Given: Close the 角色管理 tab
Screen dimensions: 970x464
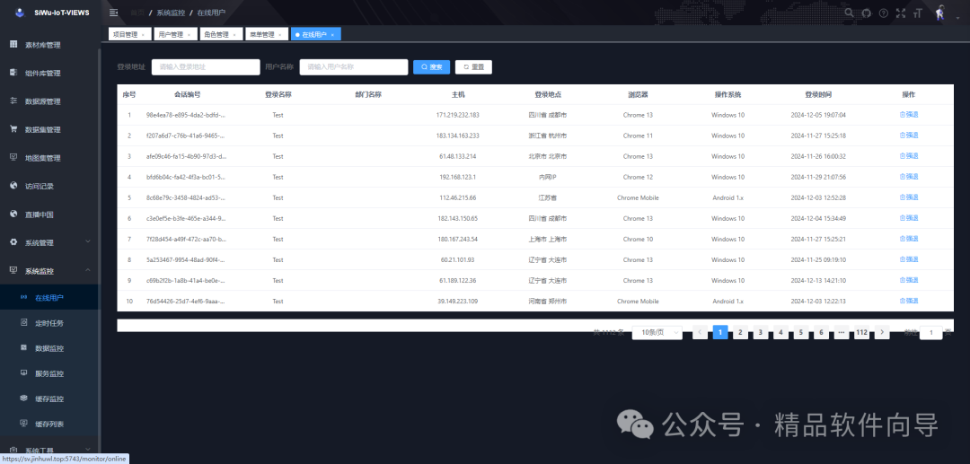Looking at the screenshot, I should (x=234, y=35).
